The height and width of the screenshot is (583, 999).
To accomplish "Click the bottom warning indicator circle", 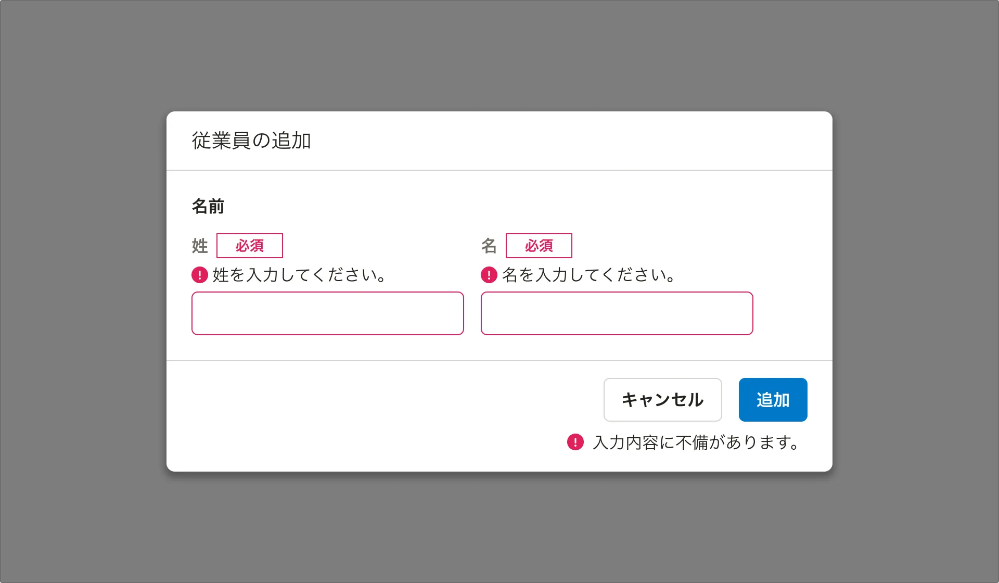I will point(574,443).
